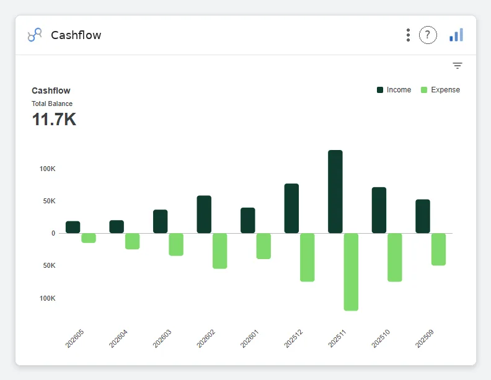Select the 202510 income bar
This screenshot has height=380, width=491.
pos(379,210)
